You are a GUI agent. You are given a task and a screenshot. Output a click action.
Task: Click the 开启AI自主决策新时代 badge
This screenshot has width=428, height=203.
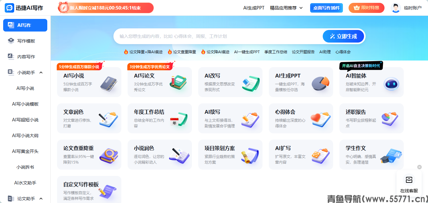point(361,66)
